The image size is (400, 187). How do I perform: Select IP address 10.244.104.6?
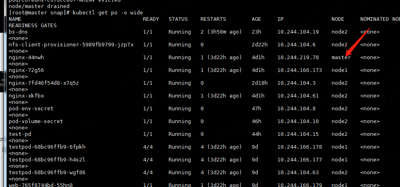click(297, 45)
